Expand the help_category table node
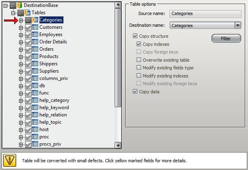This screenshot has width=248, height=170. [21, 101]
